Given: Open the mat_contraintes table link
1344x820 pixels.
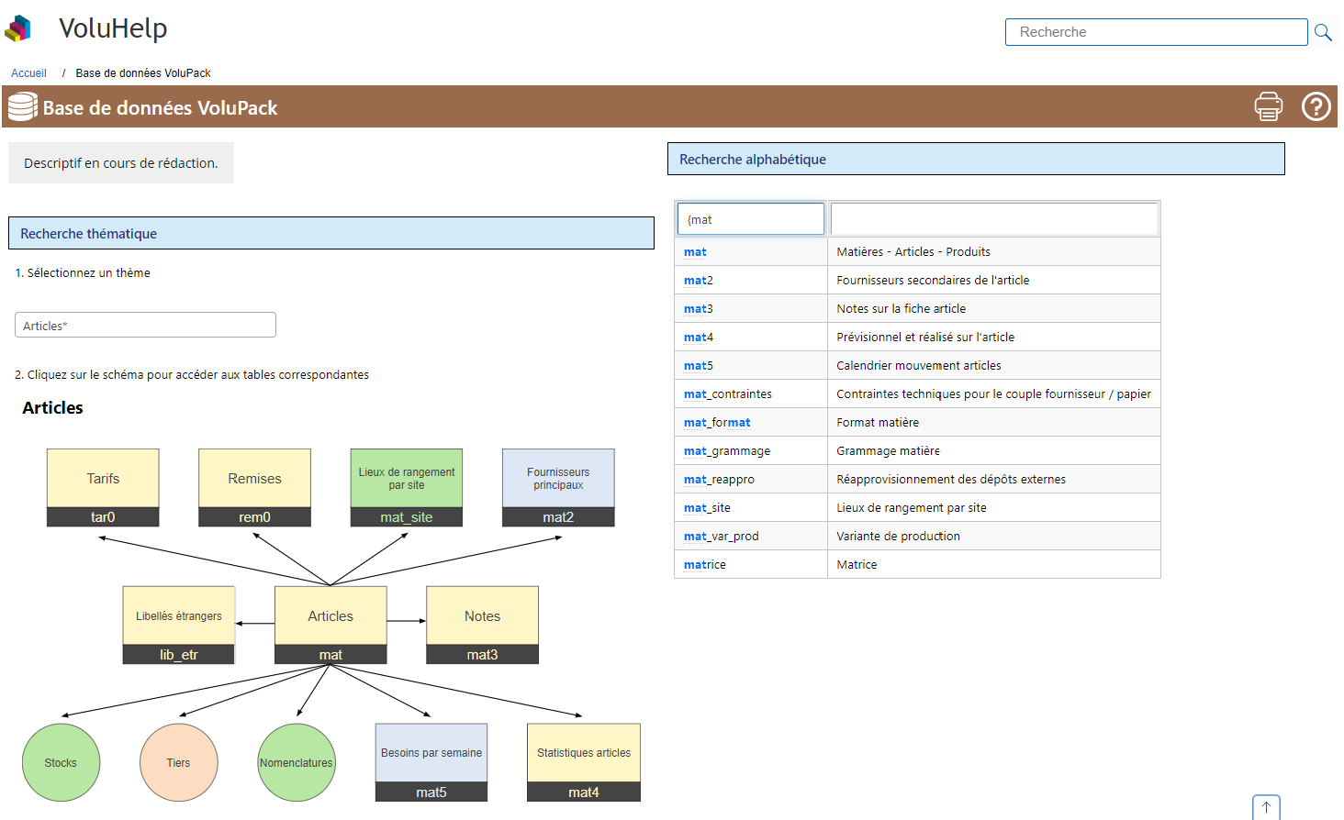Looking at the screenshot, I should 728,394.
